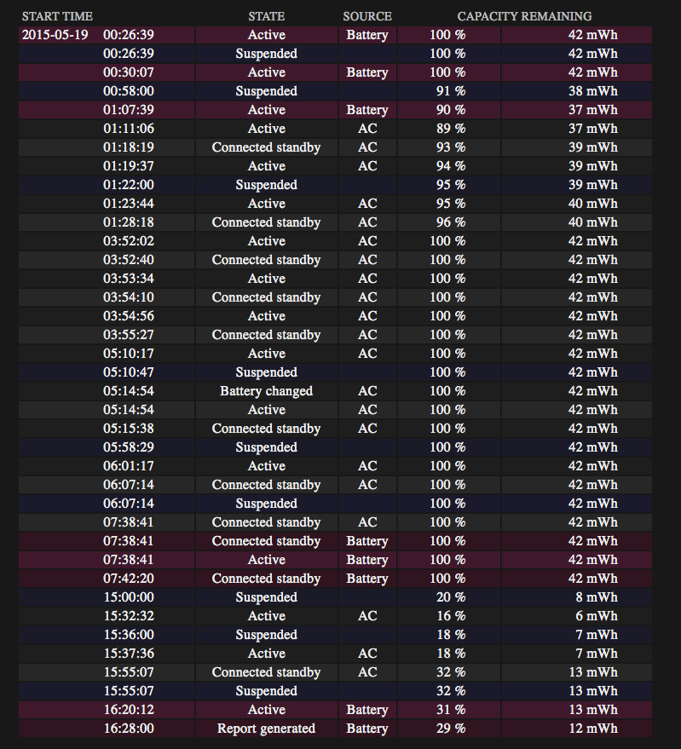Viewport: 681px width, 749px height.
Task: Select the Battery changed state cell
Action: [266, 391]
